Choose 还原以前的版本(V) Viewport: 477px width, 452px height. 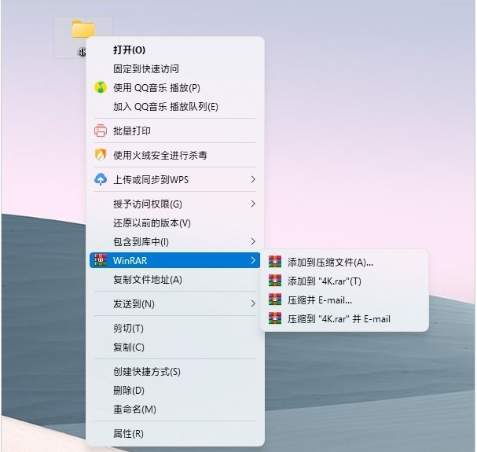[x=175, y=222]
